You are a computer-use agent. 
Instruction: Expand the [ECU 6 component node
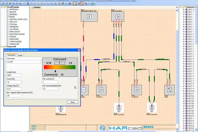pos(184,116)
